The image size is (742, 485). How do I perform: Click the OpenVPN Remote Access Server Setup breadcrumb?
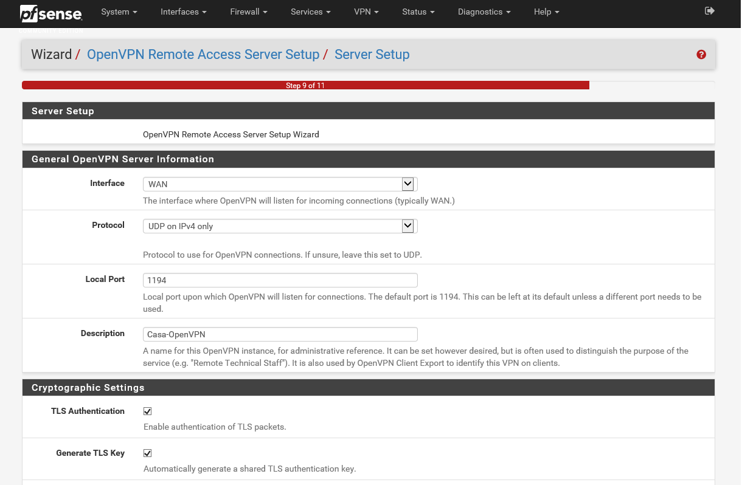coord(203,55)
